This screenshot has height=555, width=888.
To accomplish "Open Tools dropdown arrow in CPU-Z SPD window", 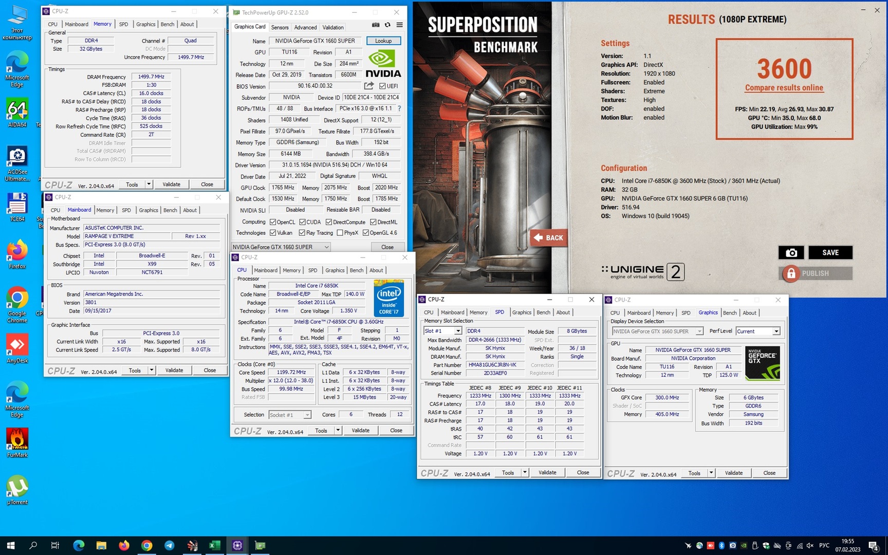I will (x=525, y=472).
